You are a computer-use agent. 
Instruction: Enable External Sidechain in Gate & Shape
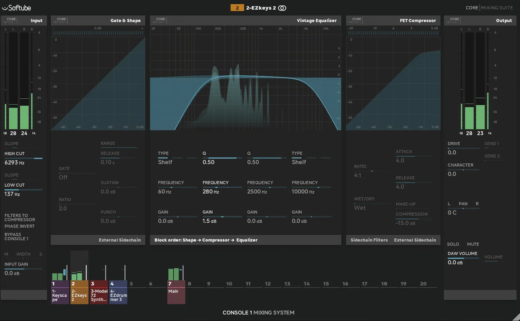click(x=120, y=240)
